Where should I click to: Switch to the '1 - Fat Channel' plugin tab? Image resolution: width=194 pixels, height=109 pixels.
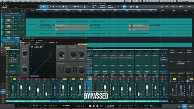click(30, 40)
